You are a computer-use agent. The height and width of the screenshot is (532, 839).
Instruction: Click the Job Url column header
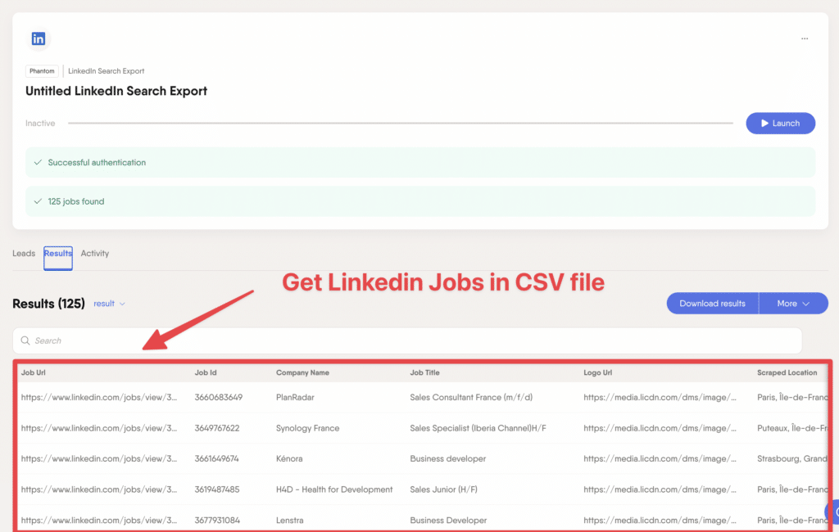click(33, 372)
